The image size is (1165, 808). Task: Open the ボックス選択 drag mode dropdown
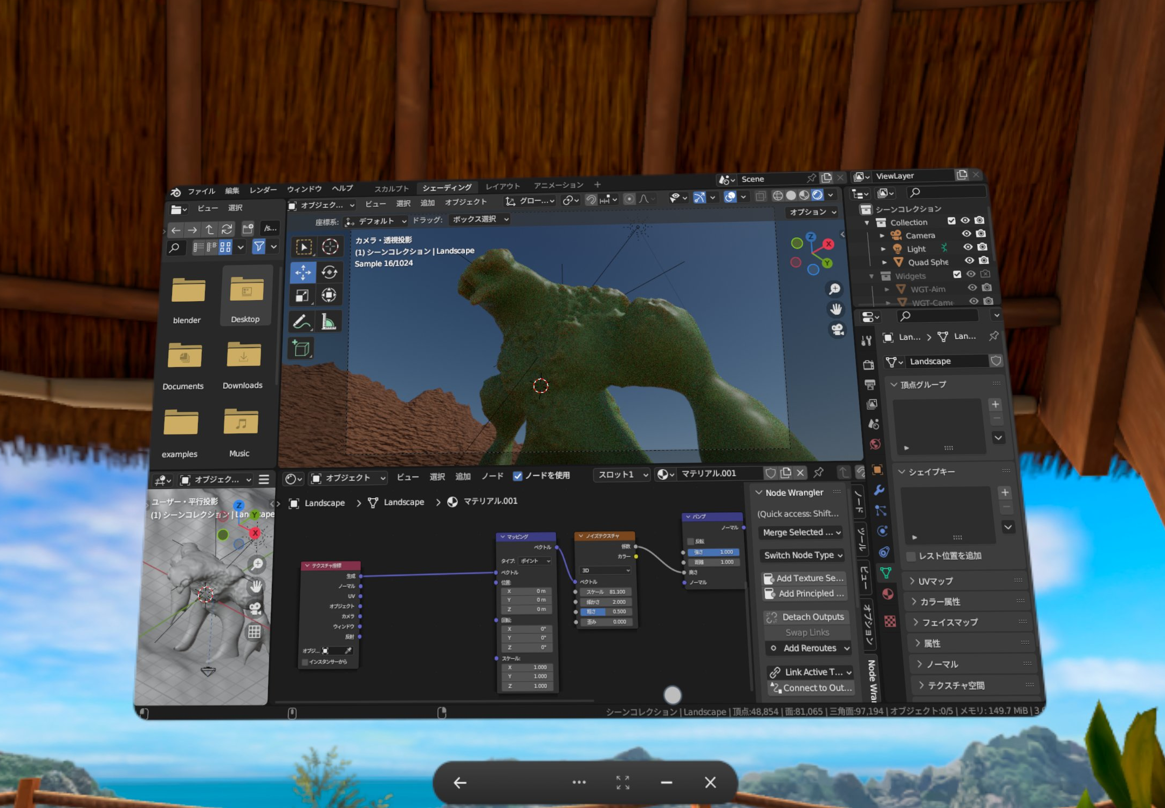click(480, 220)
